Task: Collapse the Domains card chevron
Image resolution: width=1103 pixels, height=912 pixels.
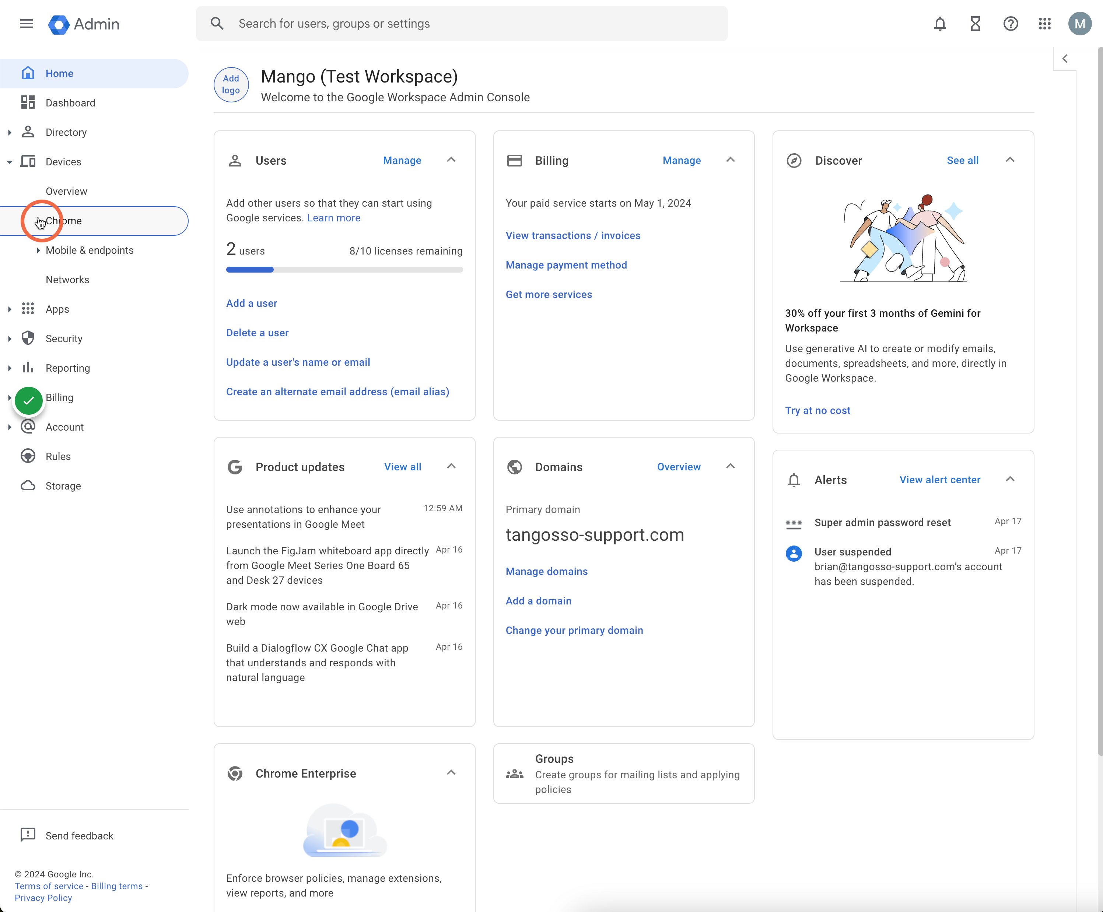Action: pos(731,467)
